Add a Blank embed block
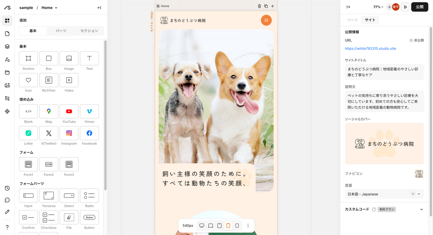 (28, 111)
